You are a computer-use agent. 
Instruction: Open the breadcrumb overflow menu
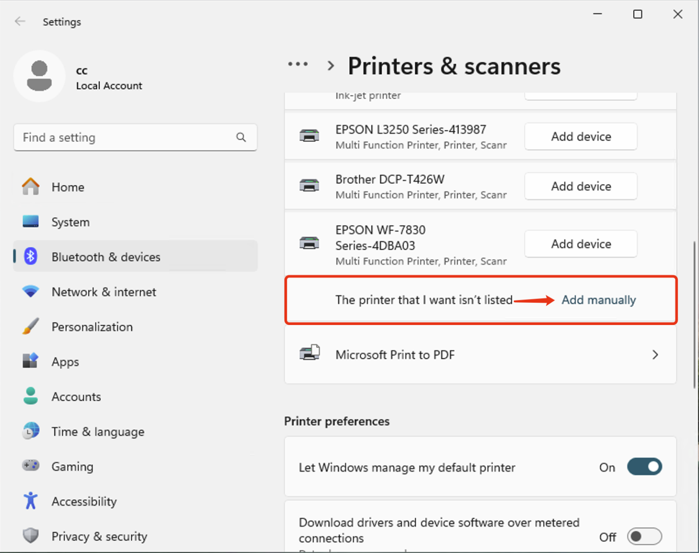(x=298, y=64)
